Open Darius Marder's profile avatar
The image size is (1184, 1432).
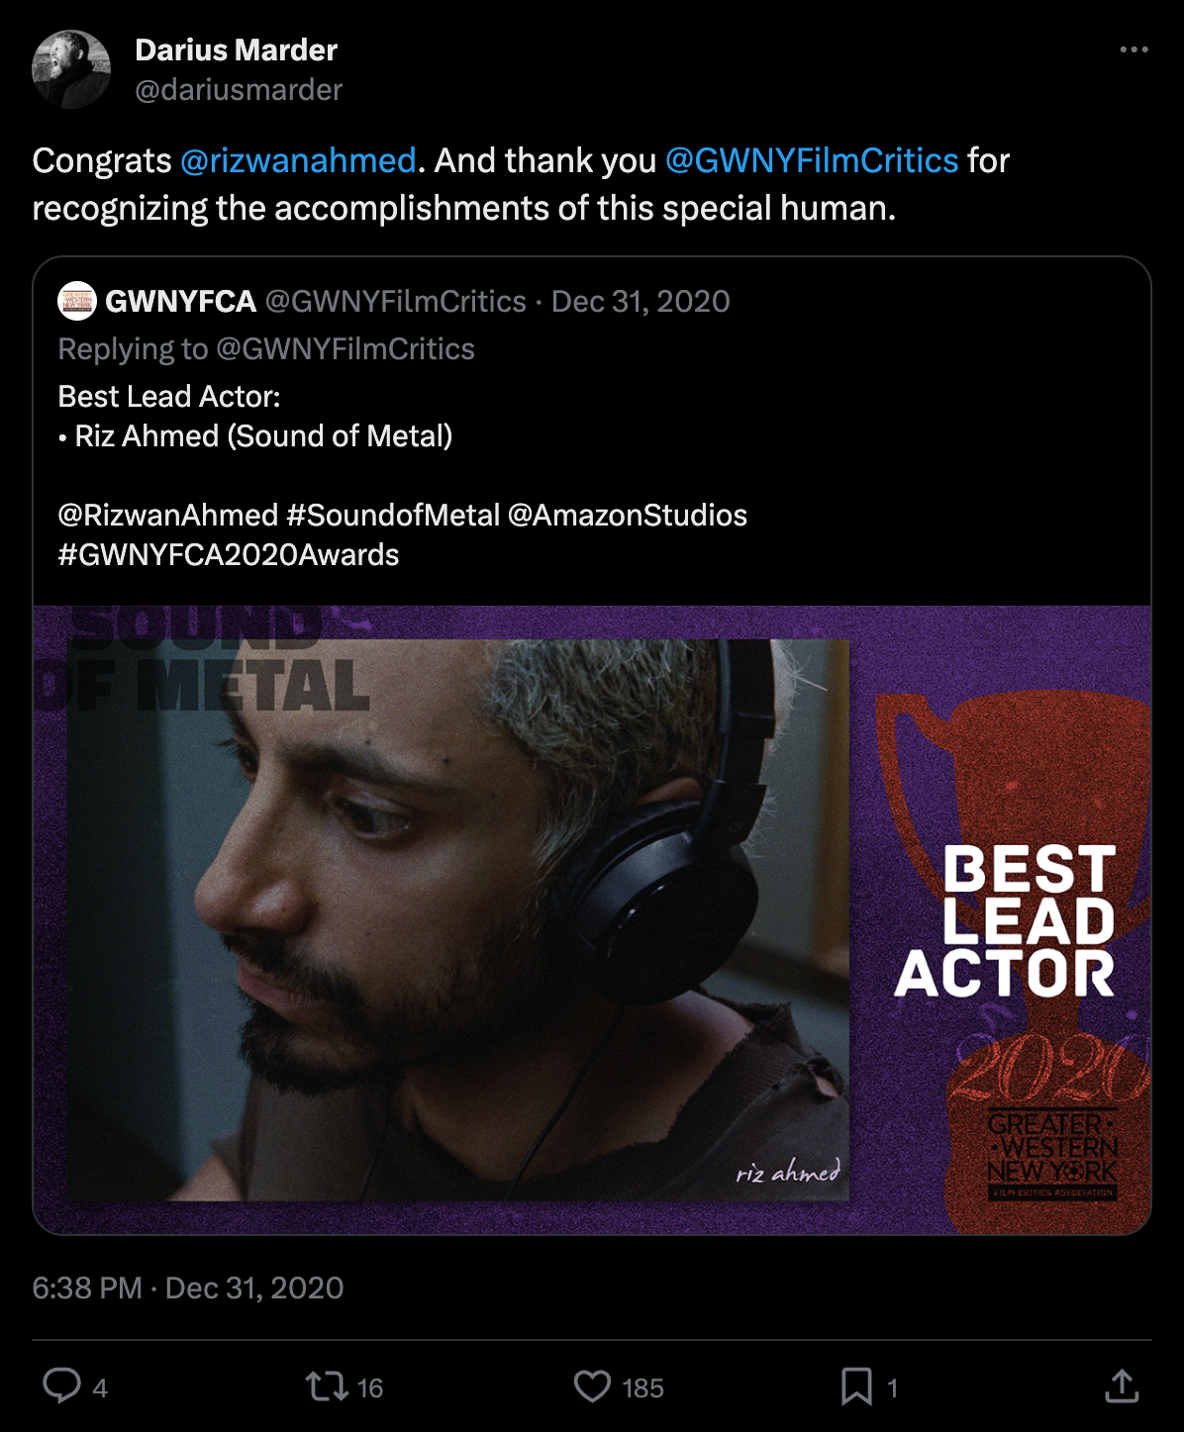click(x=71, y=69)
